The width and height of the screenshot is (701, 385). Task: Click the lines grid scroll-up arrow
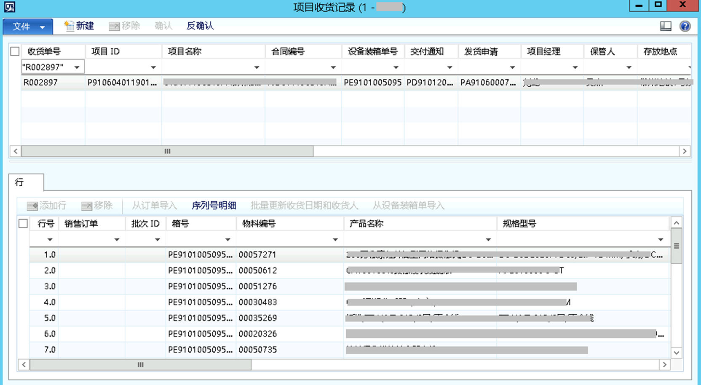click(677, 223)
